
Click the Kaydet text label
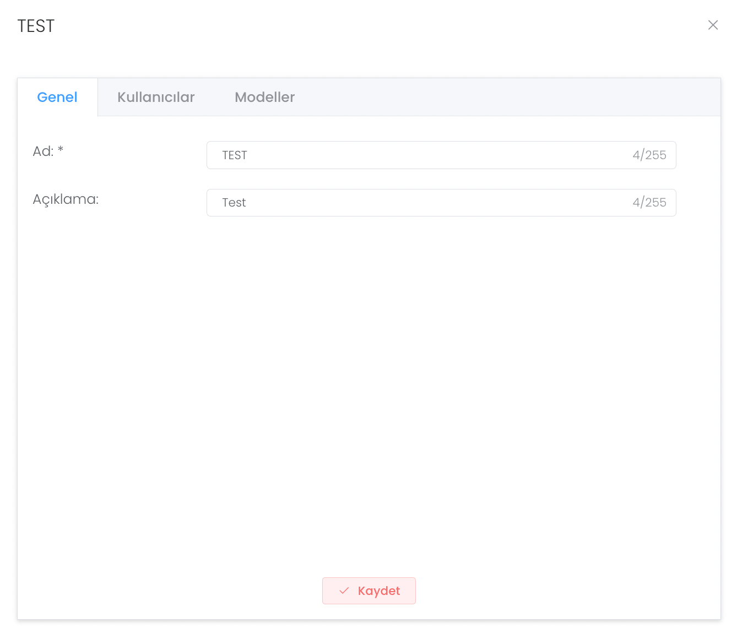(x=379, y=591)
